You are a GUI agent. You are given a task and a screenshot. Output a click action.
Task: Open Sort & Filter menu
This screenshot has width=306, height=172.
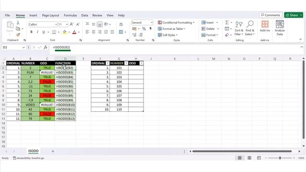pos(239,28)
